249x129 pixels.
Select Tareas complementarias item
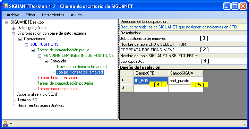[57, 89]
